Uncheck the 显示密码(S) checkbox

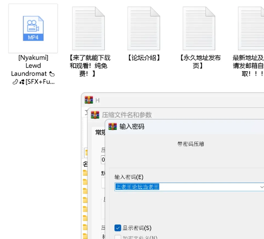[x=118, y=228]
